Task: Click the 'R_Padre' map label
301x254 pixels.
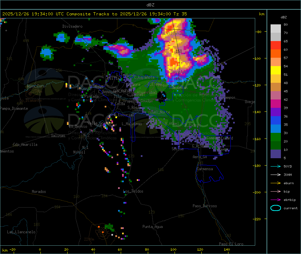Action: pos(192,125)
